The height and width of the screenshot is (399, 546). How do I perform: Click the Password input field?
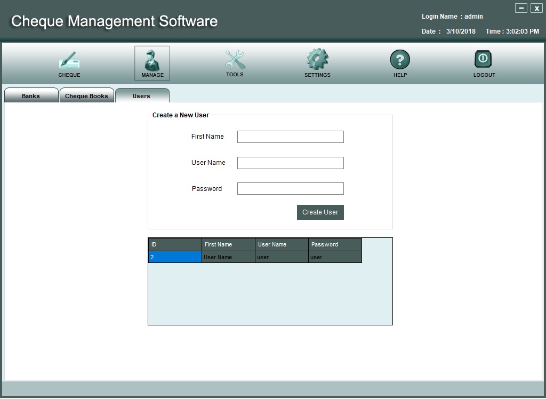pos(290,189)
